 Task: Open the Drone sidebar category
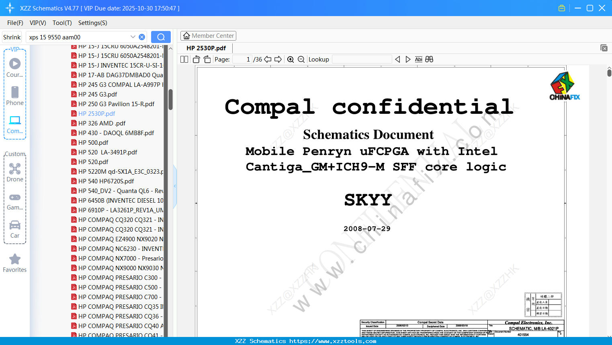[x=15, y=172]
